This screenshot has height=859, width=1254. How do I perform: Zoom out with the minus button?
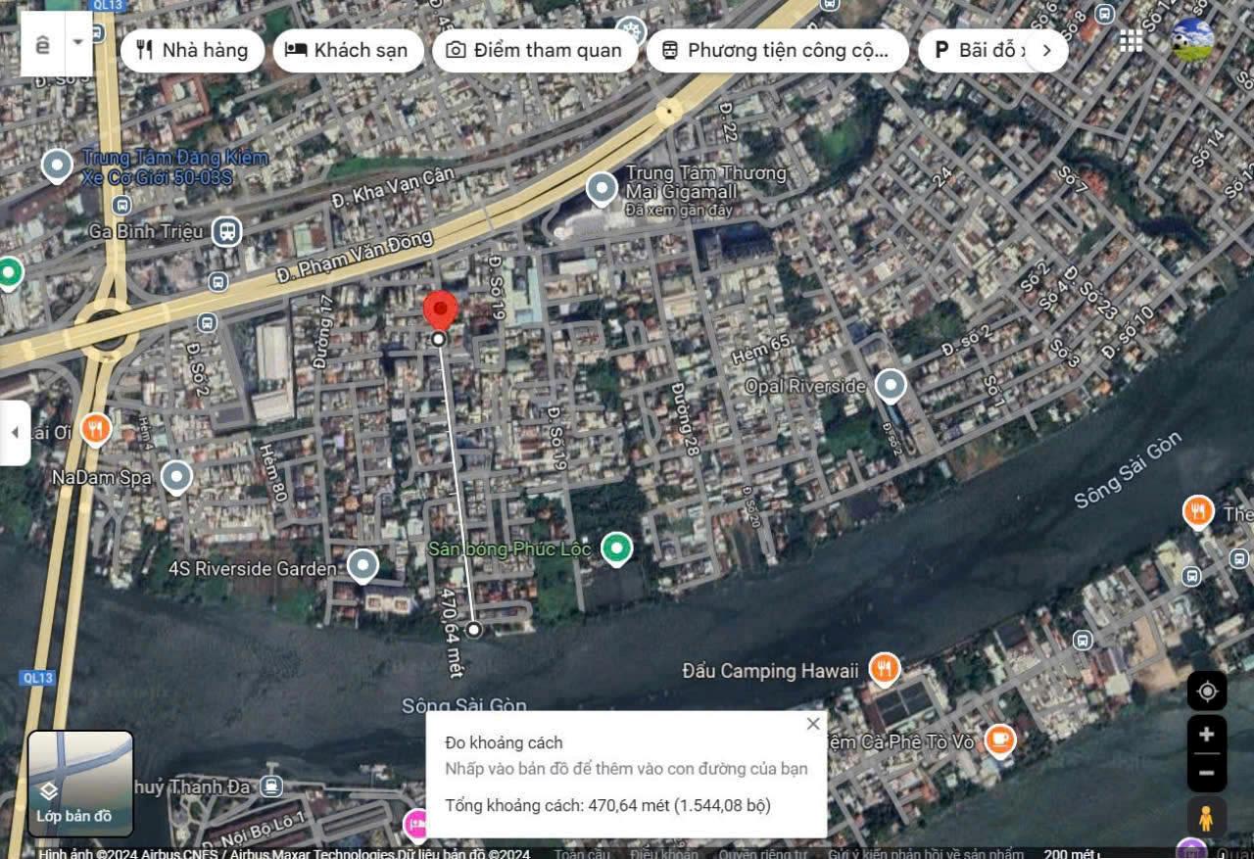(1207, 773)
